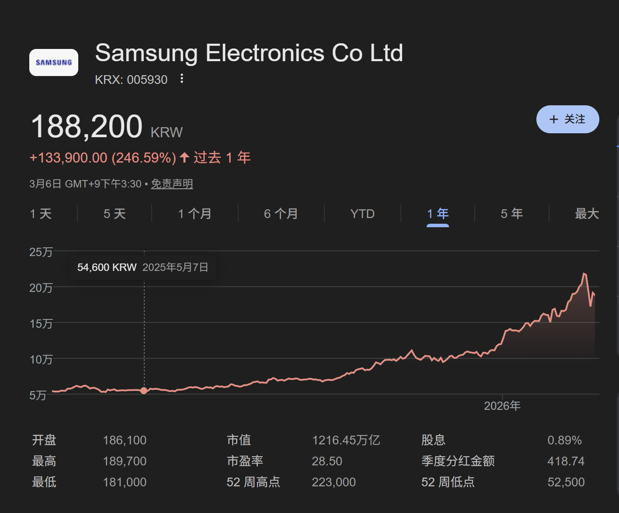Screen dimensions: 619x513
Task: Click the 54,600 KRW tooltip box
Action: click(143, 267)
